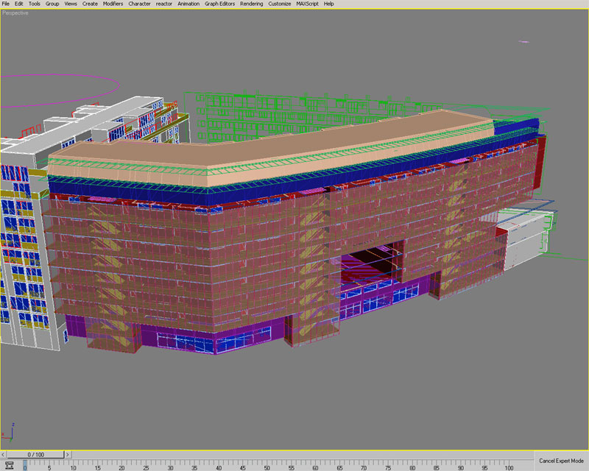589x471 pixels.
Task: Click the time slider's next frame arrow
Action: (67, 454)
